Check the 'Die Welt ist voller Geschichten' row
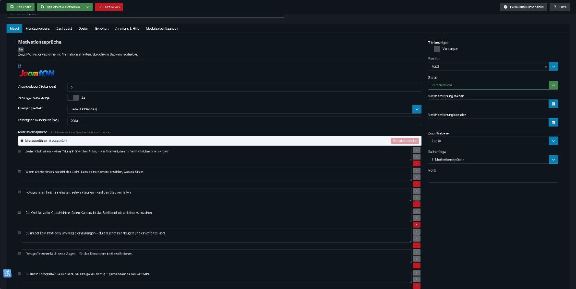This screenshot has height=289, width=576. click(20, 212)
